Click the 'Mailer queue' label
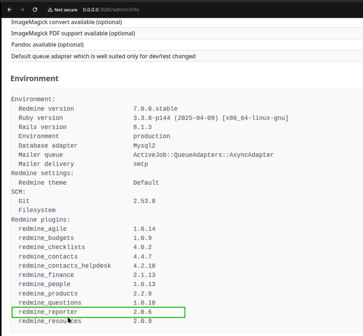Screen dimensions: 363x336 [x=41, y=155]
